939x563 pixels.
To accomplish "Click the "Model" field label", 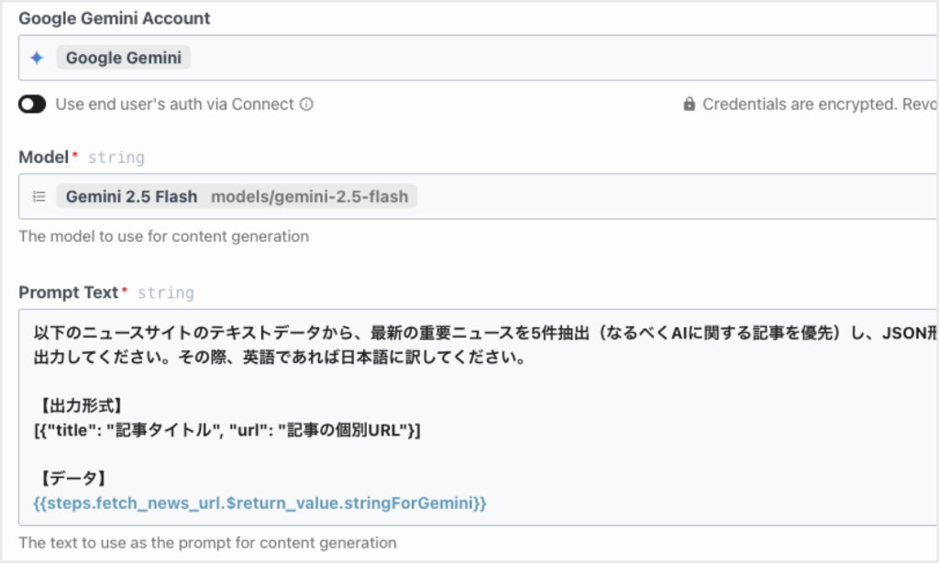I will pyautogui.click(x=43, y=157).
